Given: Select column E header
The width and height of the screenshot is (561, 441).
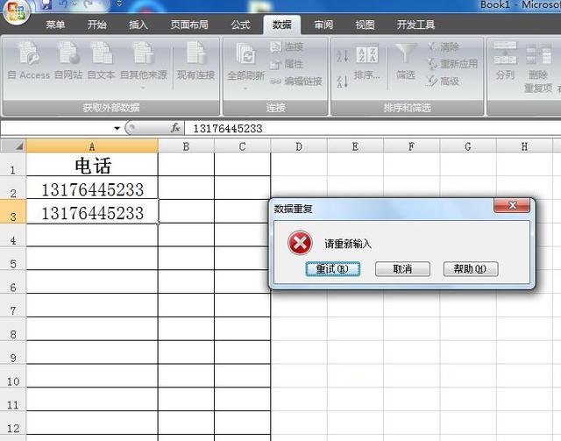Looking at the screenshot, I should pos(355,146).
